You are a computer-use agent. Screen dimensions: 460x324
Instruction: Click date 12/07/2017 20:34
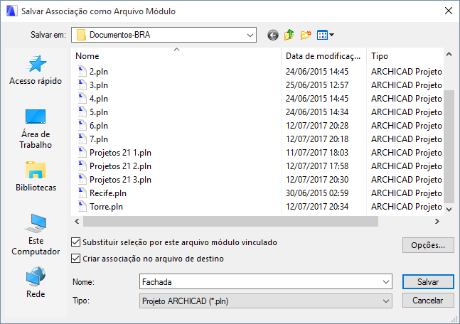pos(317,207)
